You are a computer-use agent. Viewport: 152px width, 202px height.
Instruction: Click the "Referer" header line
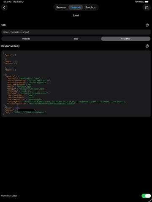(28, 93)
